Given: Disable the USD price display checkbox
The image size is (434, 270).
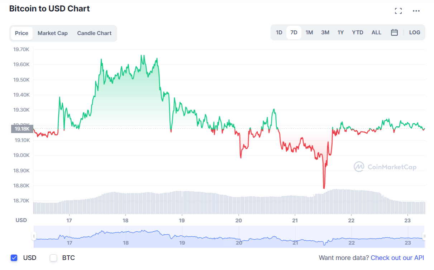Looking at the screenshot, I should pyautogui.click(x=14, y=257).
